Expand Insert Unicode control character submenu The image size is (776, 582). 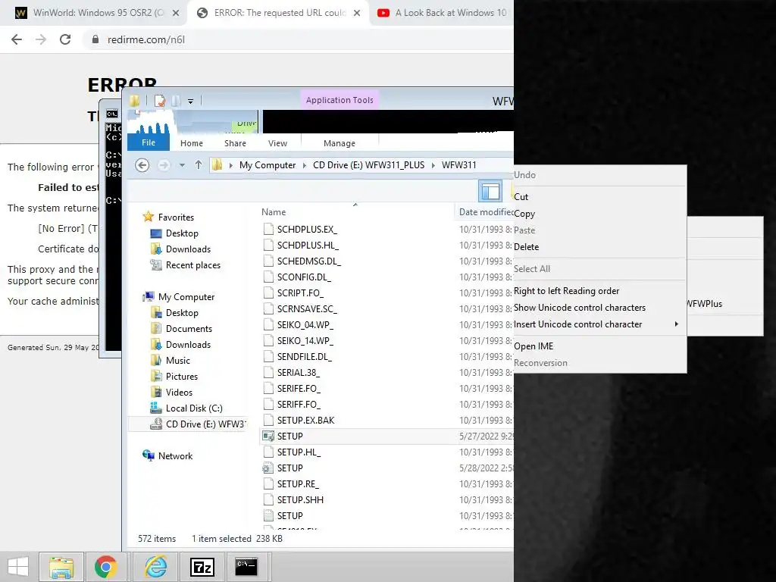600,324
